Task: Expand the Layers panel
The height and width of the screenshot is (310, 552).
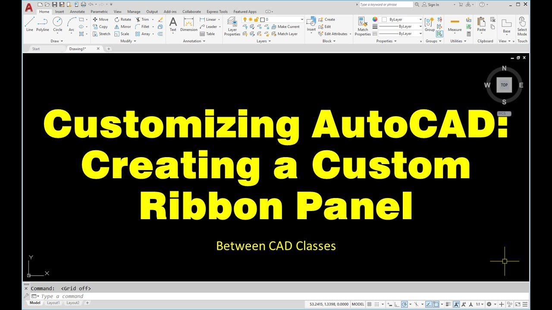Action: point(263,41)
